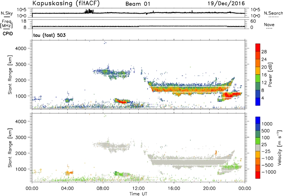Viewport: 283px width, 196px height.
Task: Select the tau (fast) 503 text
Action: [x=50, y=35]
